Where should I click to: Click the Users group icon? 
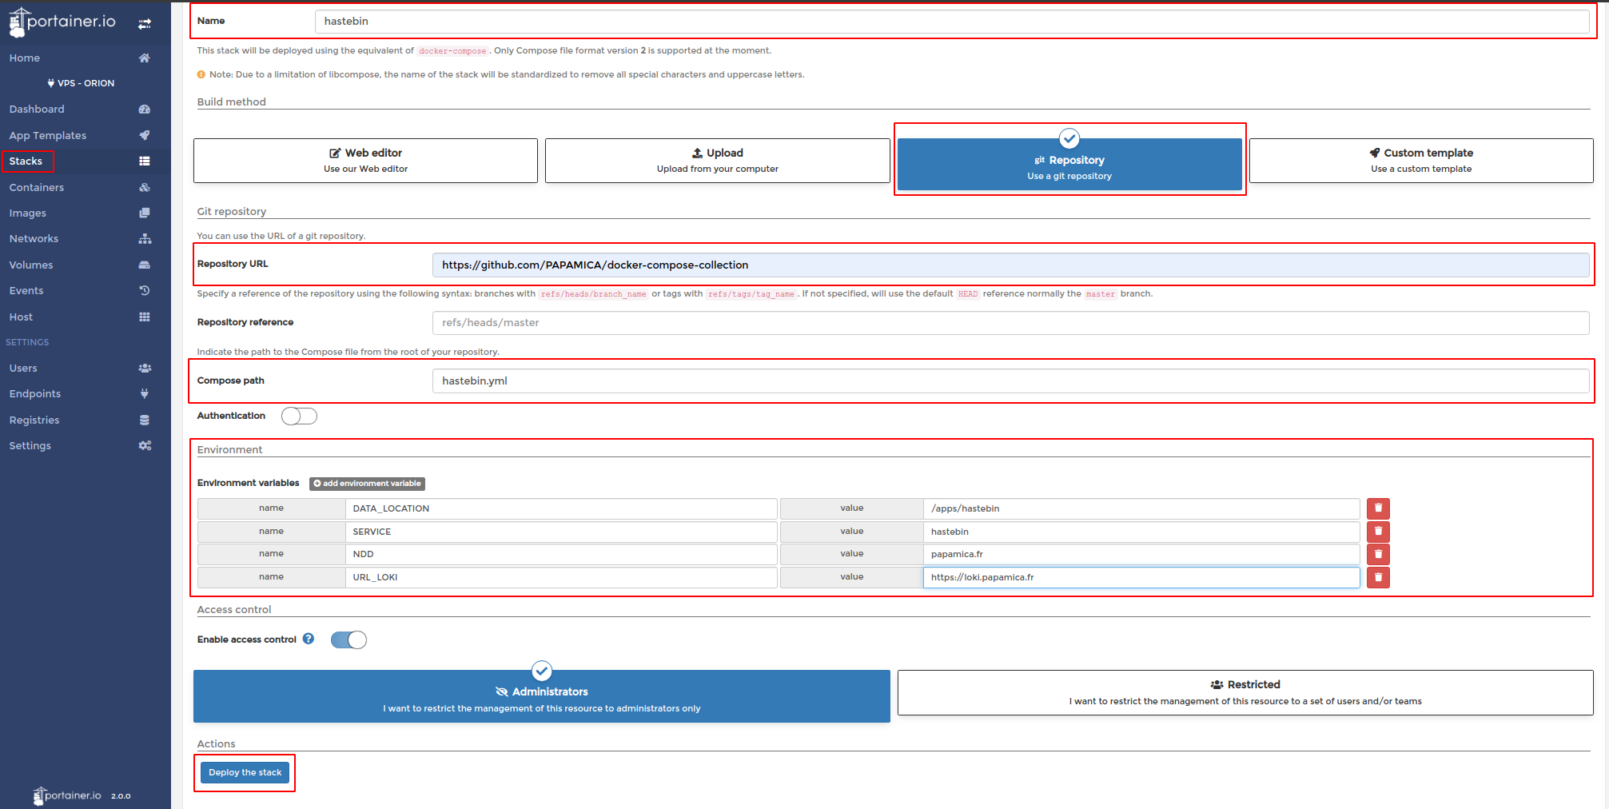click(x=145, y=368)
